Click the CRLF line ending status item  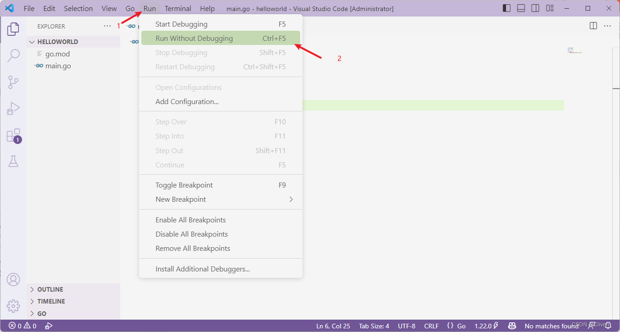(x=431, y=326)
